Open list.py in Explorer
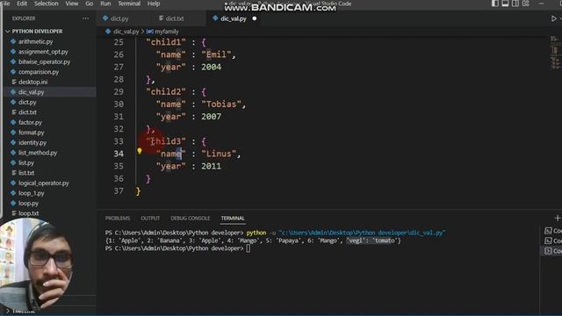 coord(26,162)
